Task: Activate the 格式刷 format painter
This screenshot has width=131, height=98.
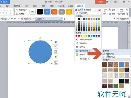Action: point(87,10)
